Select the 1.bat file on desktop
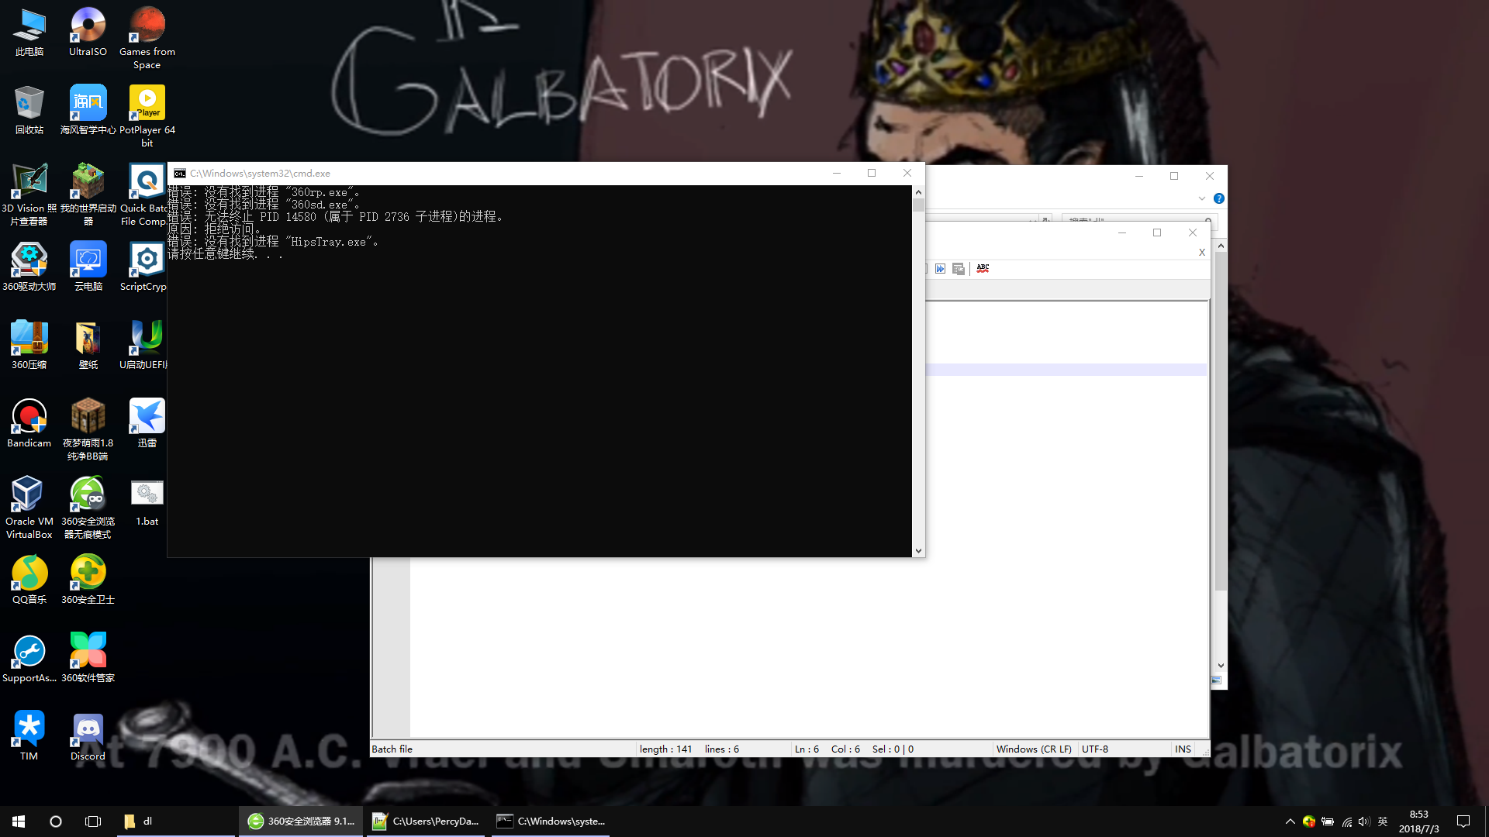Image resolution: width=1489 pixels, height=837 pixels. (x=147, y=501)
